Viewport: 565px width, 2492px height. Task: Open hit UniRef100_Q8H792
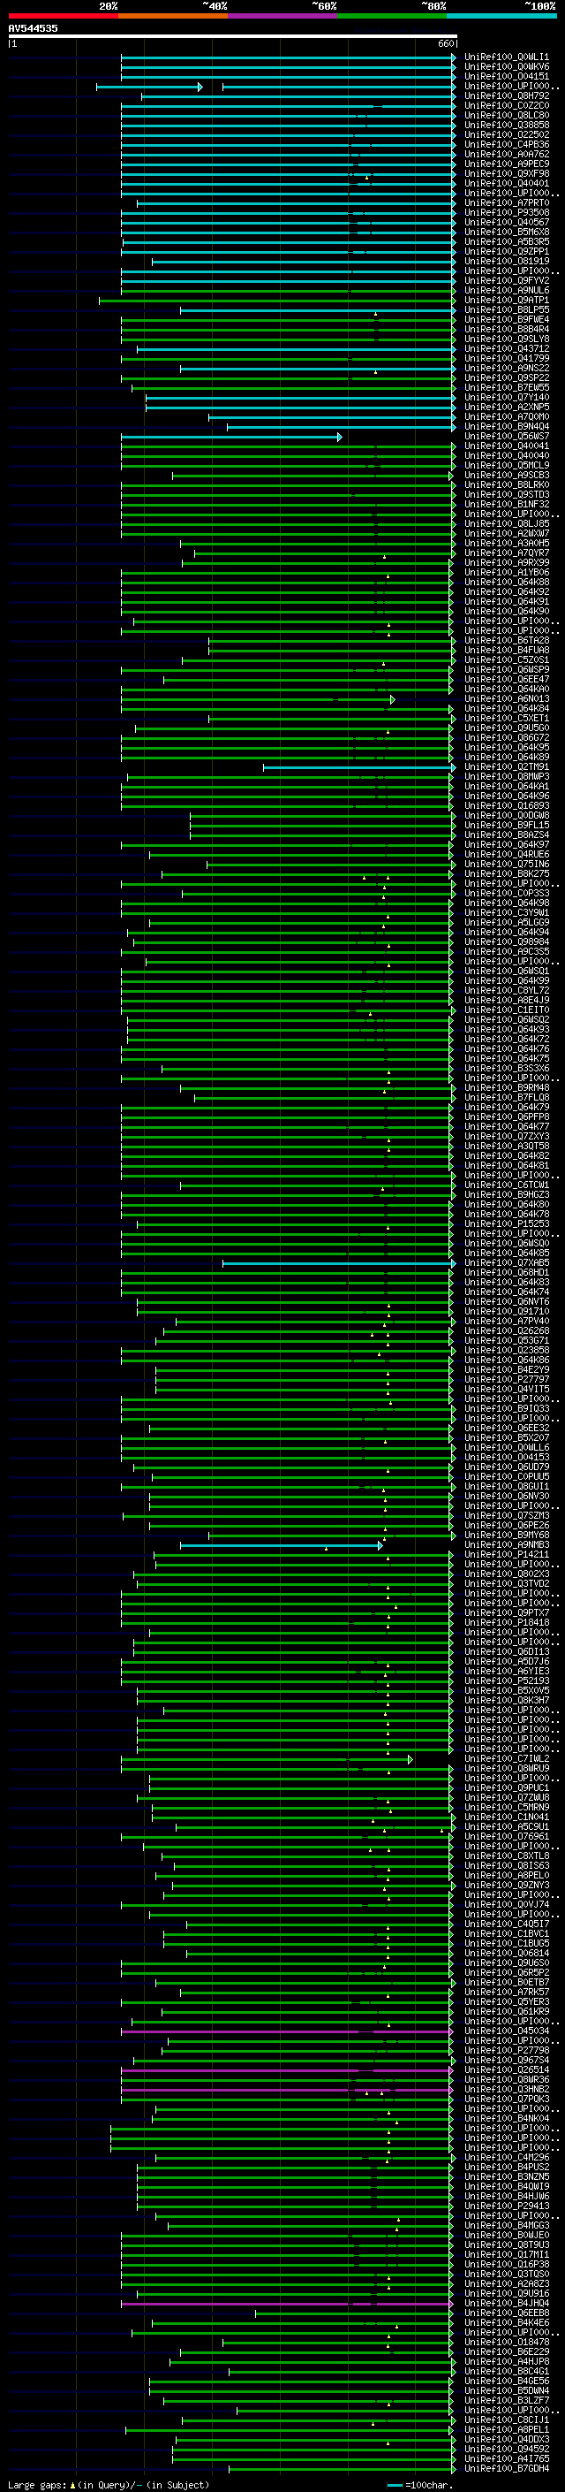[506, 95]
